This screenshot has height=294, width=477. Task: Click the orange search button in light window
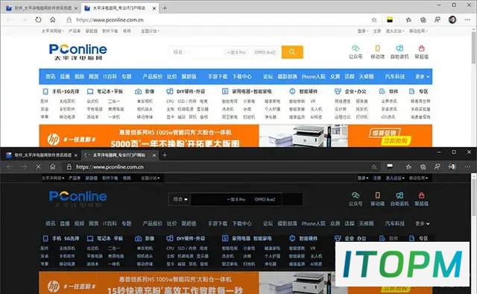pos(292,52)
